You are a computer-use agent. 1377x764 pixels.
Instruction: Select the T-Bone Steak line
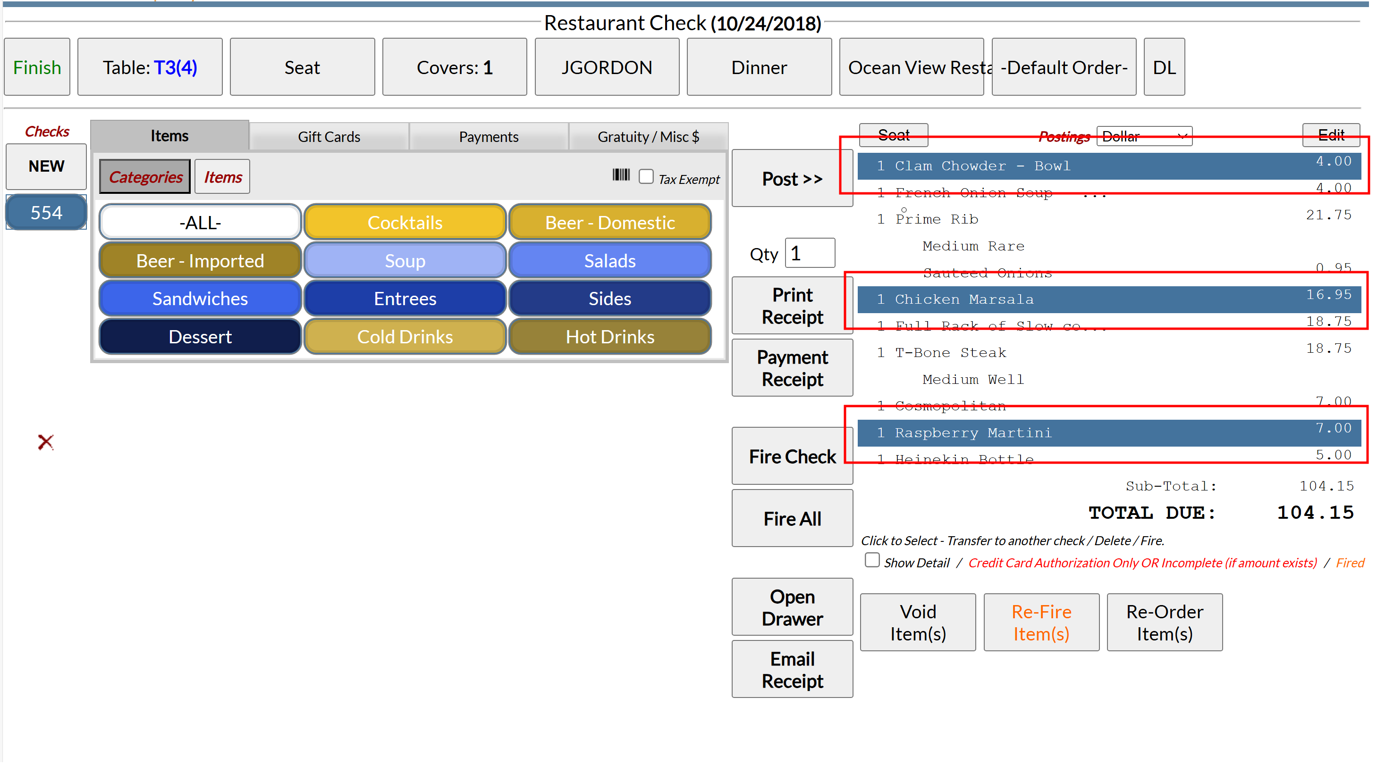(x=1109, y=353)
